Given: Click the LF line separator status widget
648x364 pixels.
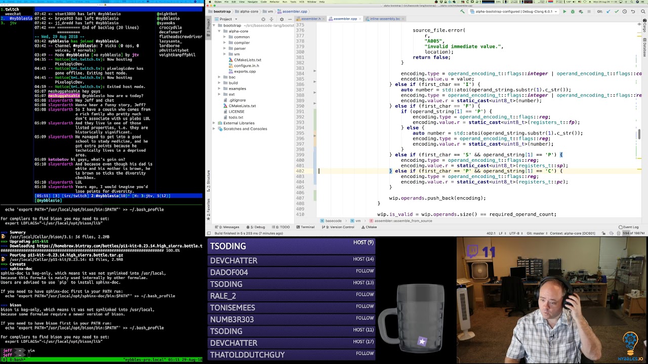Looking at the screenshot, I should coord(502,233).
